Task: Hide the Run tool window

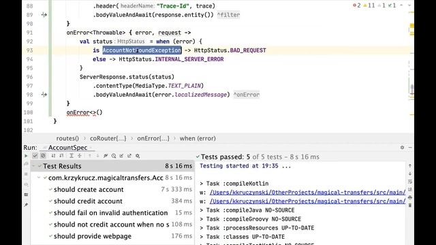Action: [x=410, y=148]
